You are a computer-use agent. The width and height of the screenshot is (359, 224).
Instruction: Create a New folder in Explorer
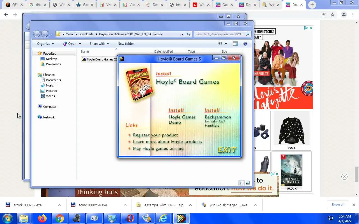pyautogui.click(x=126, y=44)
